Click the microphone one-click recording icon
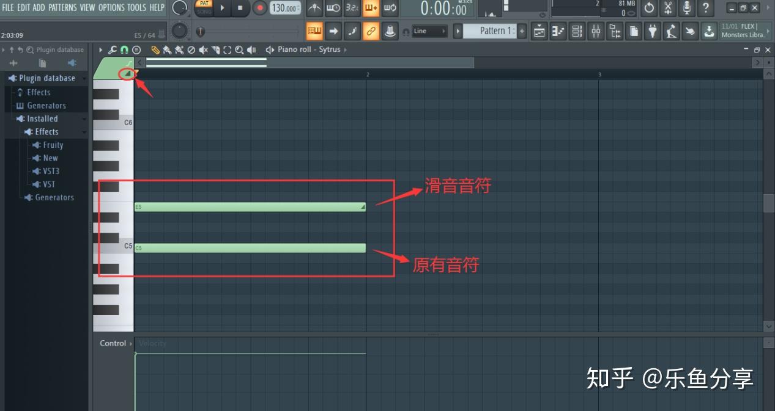Image resolution: width=775 pixels, height=411 pixels. (x=688, y=8)
